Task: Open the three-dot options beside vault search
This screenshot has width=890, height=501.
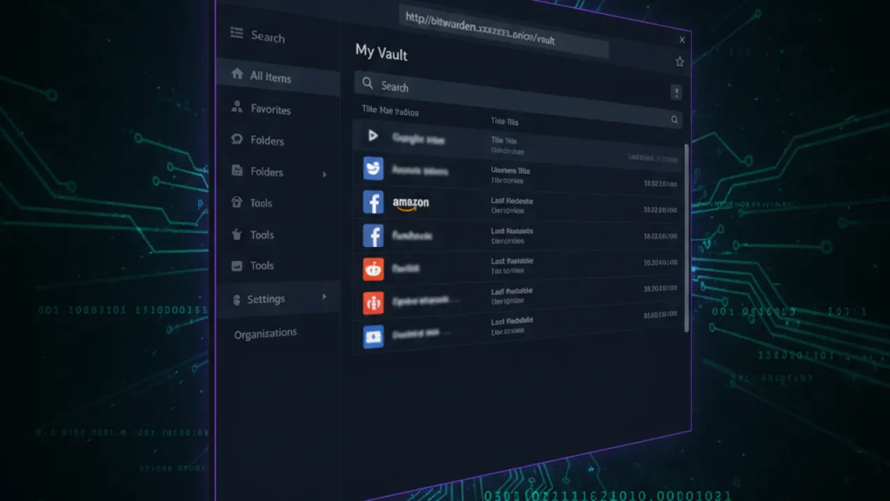Action: [676, 93]
